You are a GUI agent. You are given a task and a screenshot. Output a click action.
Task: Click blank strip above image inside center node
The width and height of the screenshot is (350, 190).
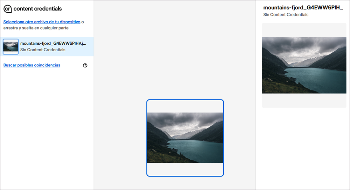pos(185,106)
